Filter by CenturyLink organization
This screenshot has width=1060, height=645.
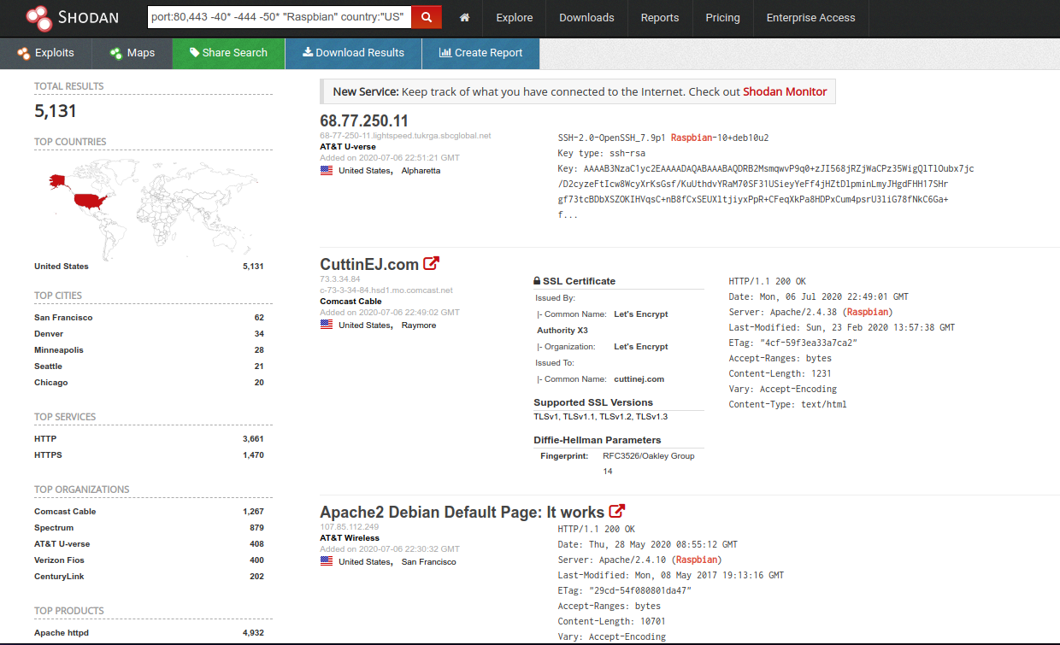pos(58,577)
